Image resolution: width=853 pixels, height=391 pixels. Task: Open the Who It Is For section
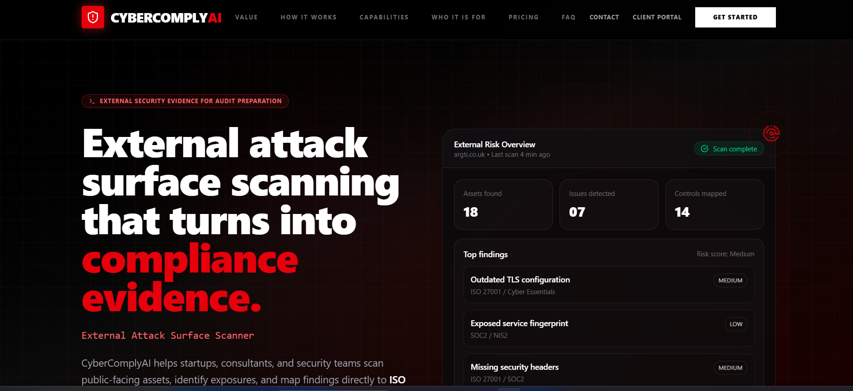(459, 17)
